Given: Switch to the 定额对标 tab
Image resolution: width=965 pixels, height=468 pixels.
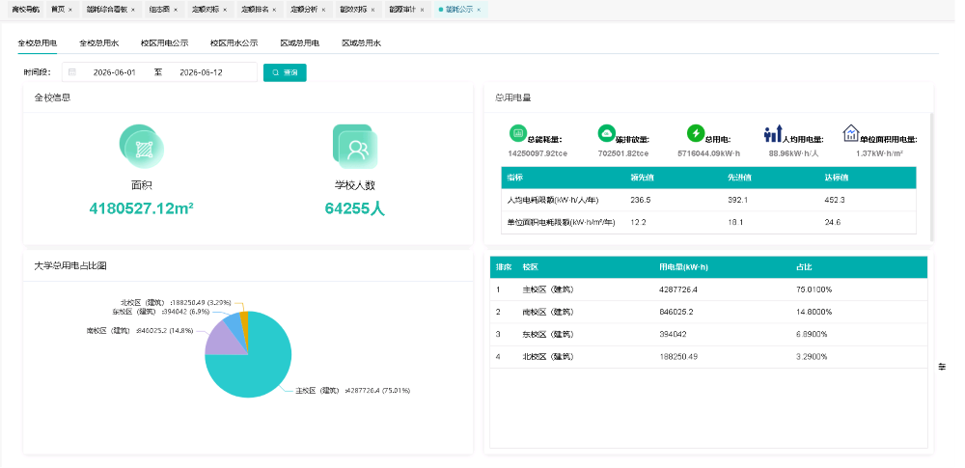Looking at the screenshot, I should tap(205, 10).
